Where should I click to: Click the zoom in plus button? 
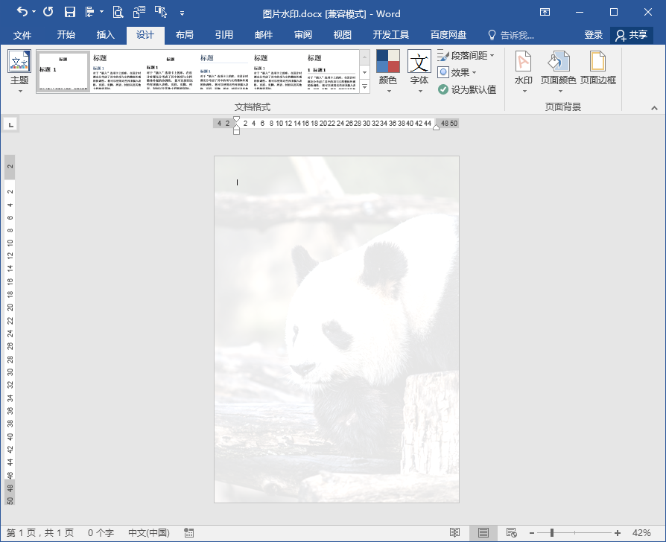pyautogui.click(x=618, y=532)
